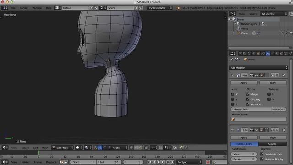Viewport: 293px width, 165px height.
Task: Select the Simple subdivision type
Action: pyautogui.click(x=272, y=144)
